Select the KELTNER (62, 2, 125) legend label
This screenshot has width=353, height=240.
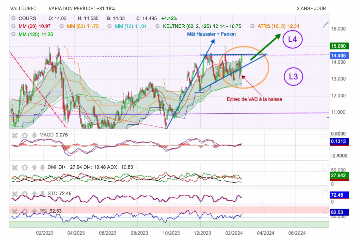202,26
